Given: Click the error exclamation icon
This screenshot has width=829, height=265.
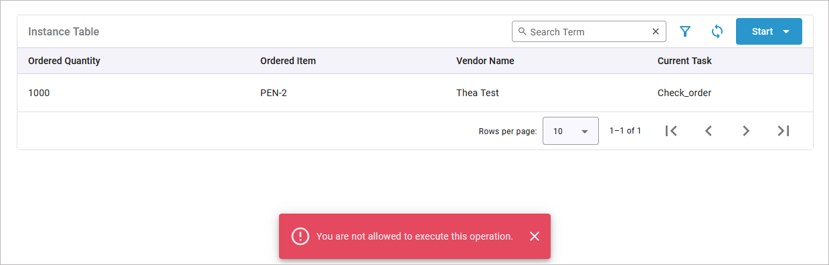Looking at the screenshot, I should [x=300, y=236].
